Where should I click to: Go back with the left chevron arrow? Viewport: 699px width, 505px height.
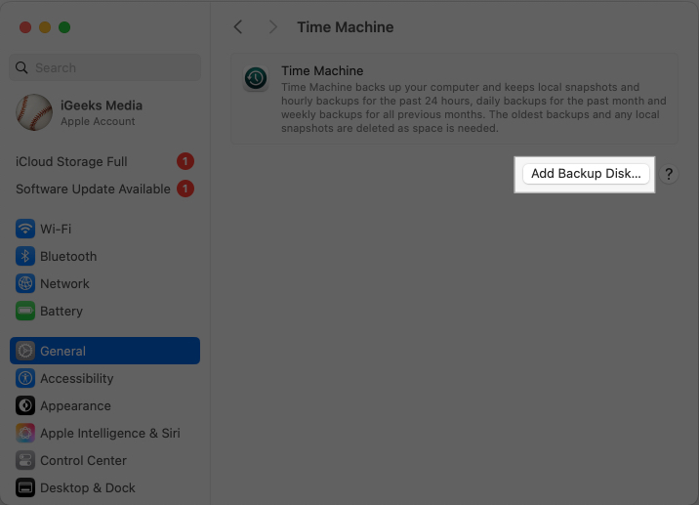pos(238,27)
